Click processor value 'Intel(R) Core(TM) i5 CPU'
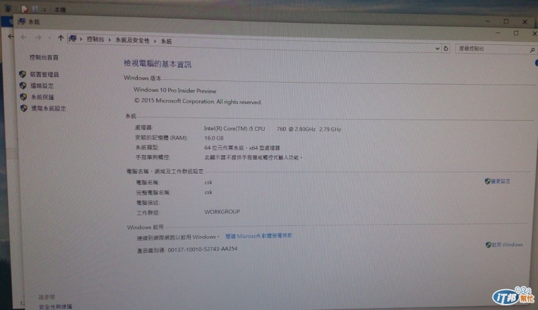This screenshot has height=310, width=538. coord(234,129)
